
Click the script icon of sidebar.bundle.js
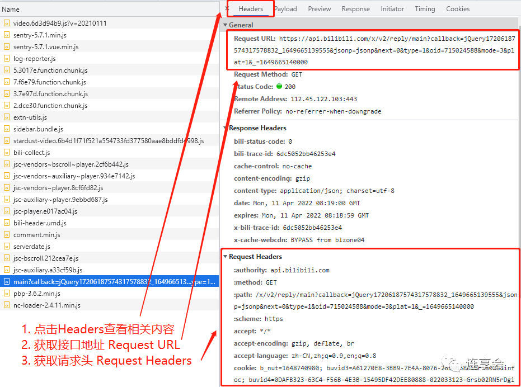coord(6,129)
